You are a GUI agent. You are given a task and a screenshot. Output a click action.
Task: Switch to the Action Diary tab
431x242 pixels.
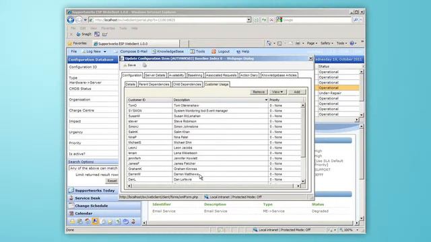click(249, 75)
